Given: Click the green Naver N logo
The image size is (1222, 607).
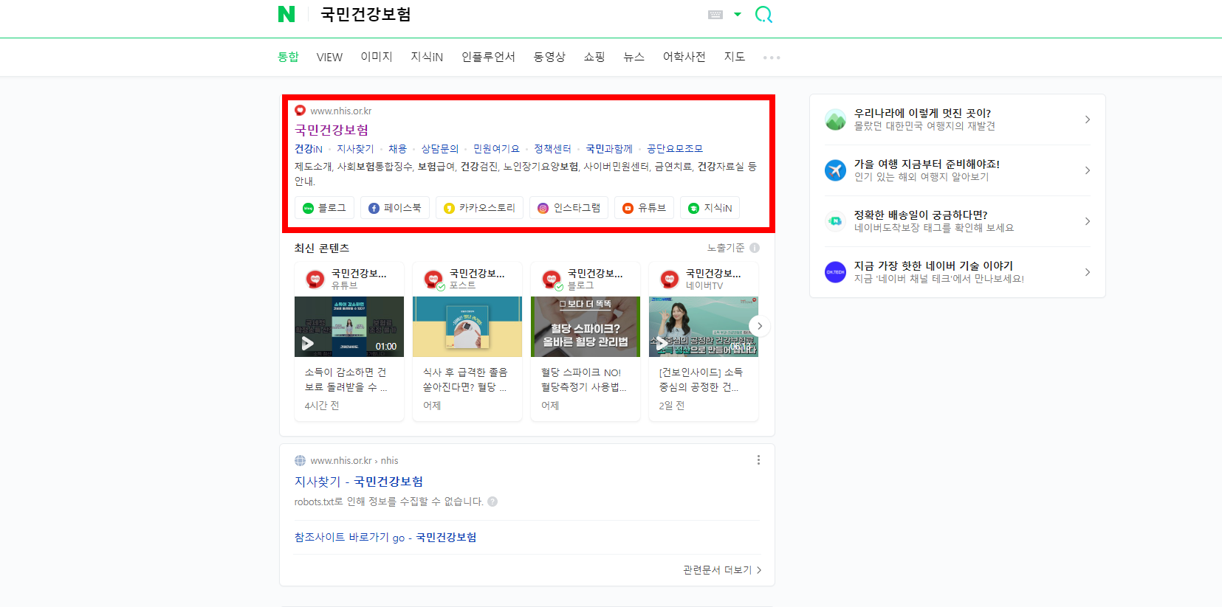Looking at the screenshot, I should 286,14.
